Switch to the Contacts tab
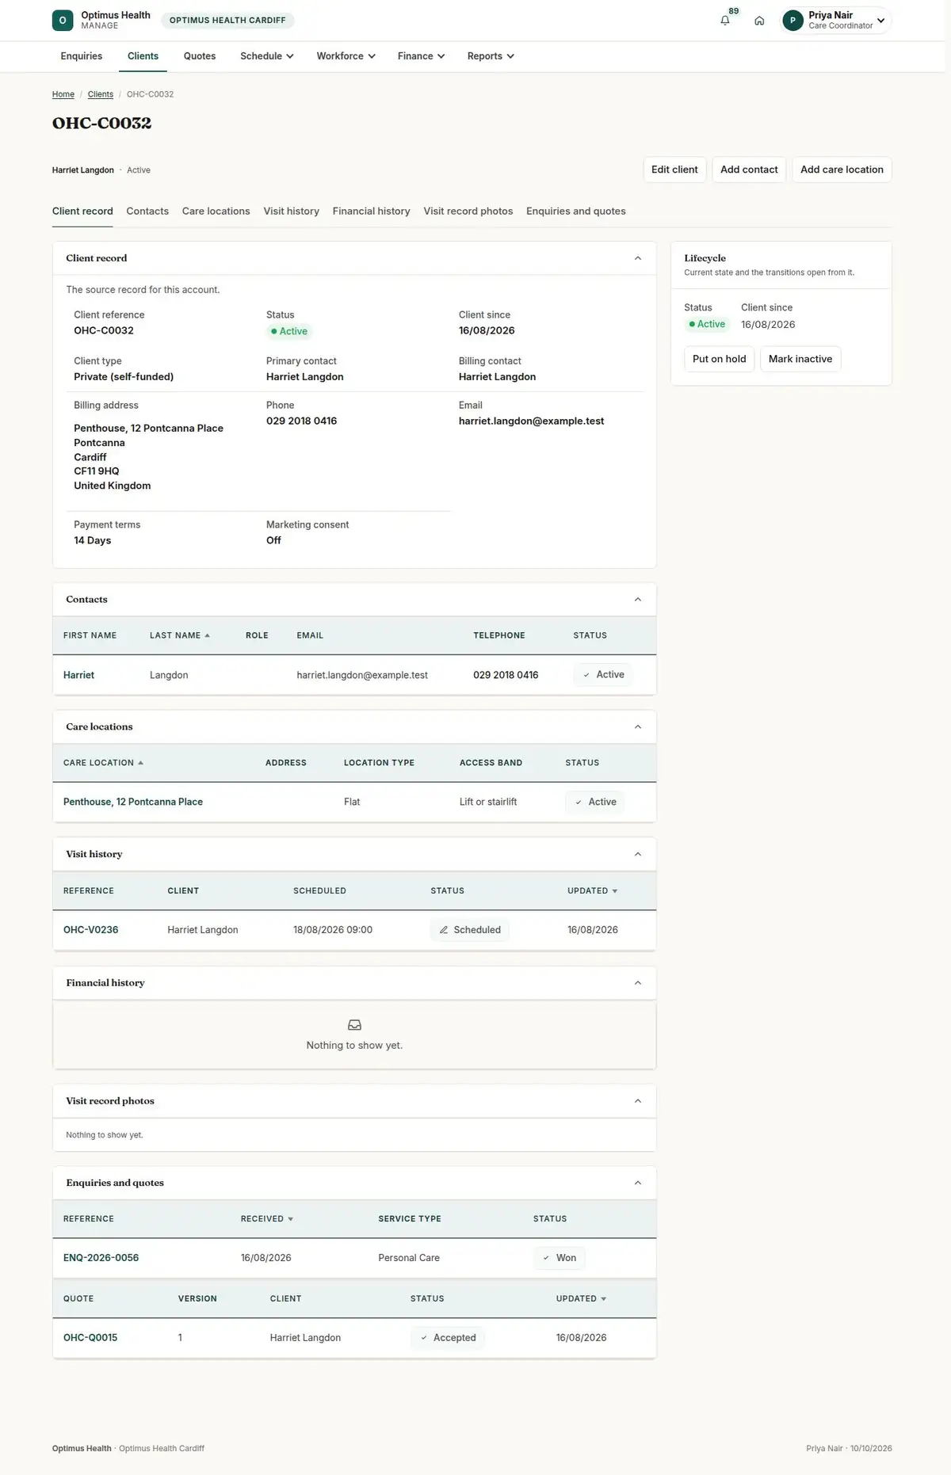Image resolution: width=951 pixels, height=1475 pixels. 147,212
